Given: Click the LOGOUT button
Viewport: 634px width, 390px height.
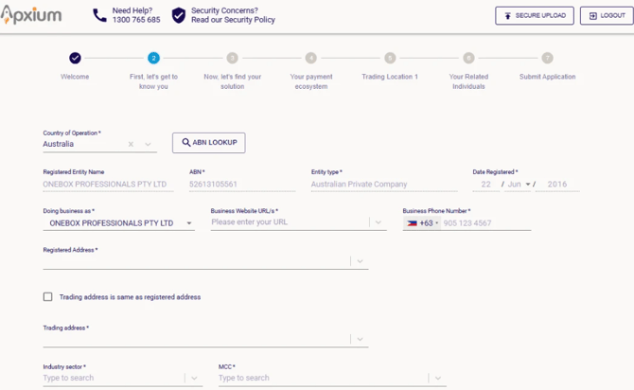Looking at the screenshot, I should [x=607, y=16].
